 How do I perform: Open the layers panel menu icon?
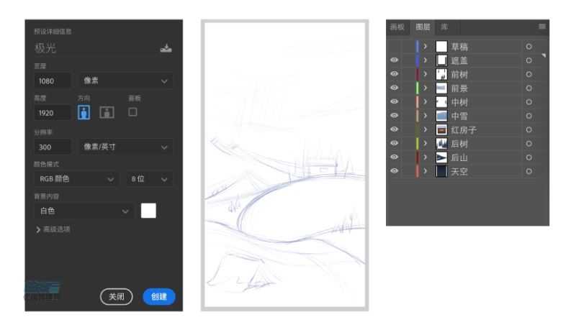(542, 27)
